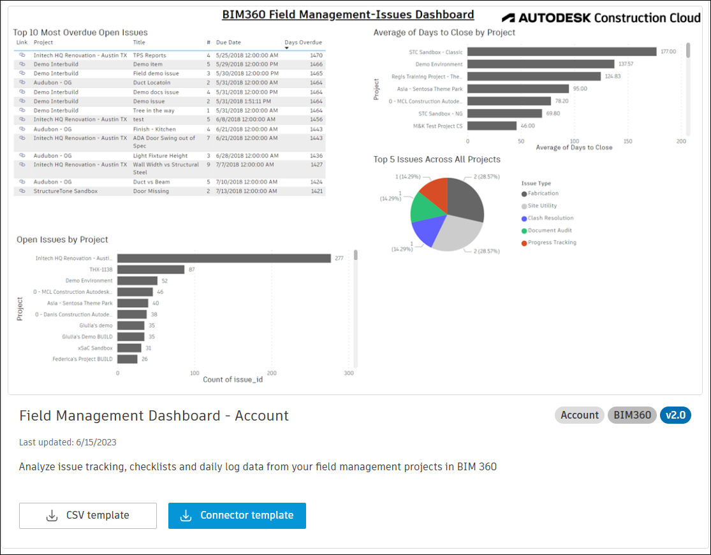Click the Initech HQ Renovation bar showing 277
Image resolution: width=711 pixels, height=555 pixels.
coord(224,258)
